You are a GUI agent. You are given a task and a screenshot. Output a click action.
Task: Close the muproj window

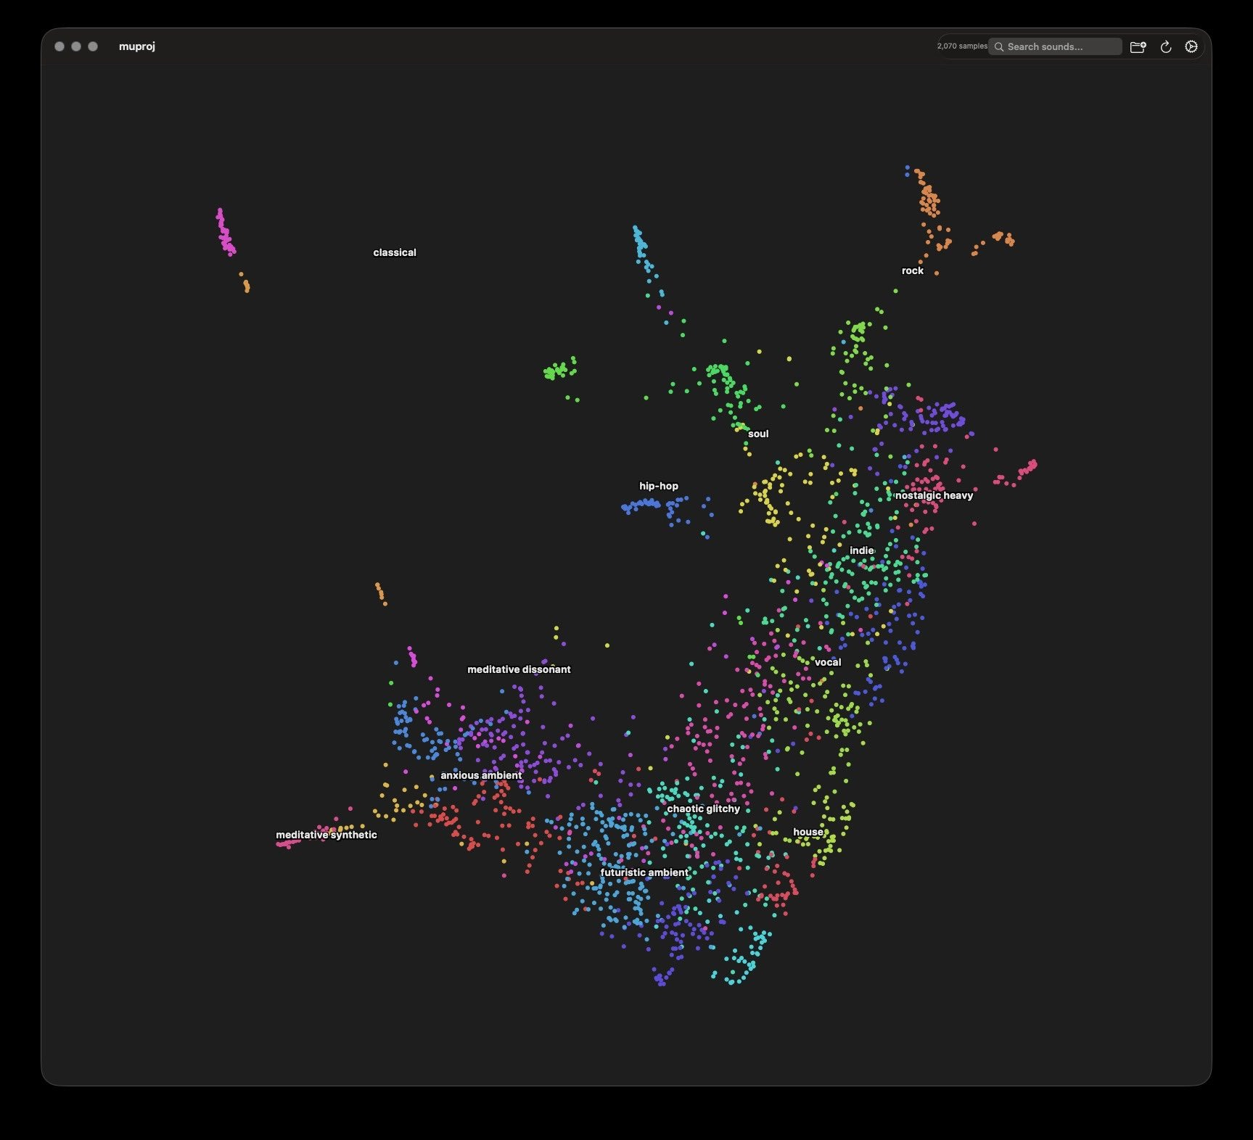(x=59, y=46)
